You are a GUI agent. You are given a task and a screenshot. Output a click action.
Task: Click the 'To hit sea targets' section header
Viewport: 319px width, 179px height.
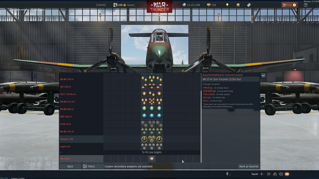152,152
